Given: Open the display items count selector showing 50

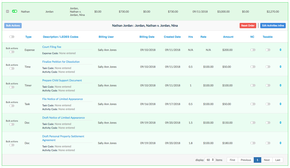Looking at the screenshot, I should pyautogui.click(x=210, y=160).
